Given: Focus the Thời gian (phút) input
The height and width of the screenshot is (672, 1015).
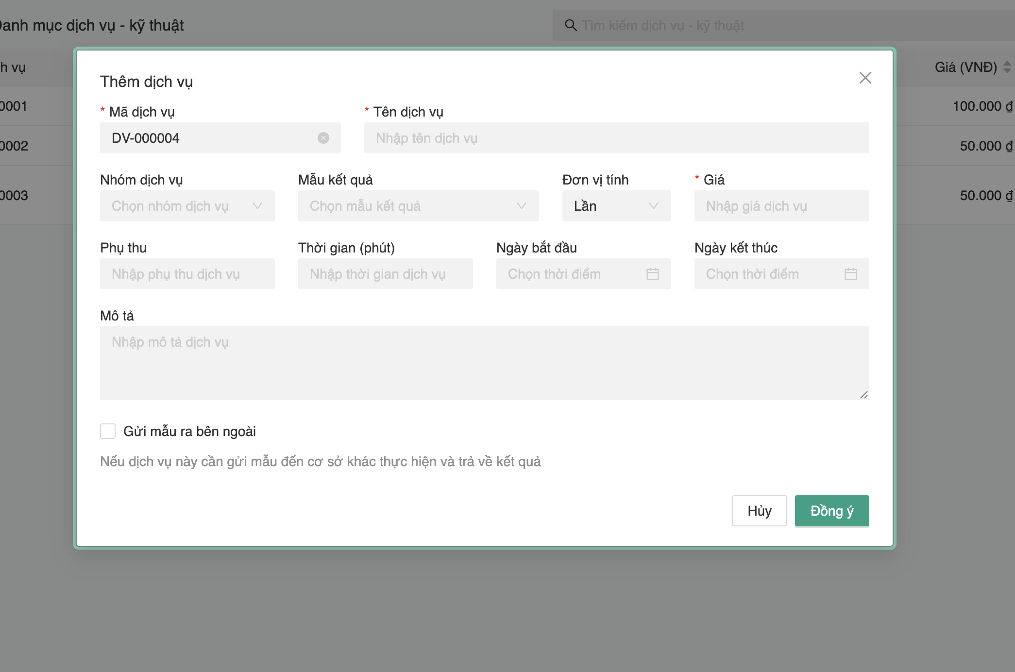Looking at the screenshot, I should tap(385, 274).
